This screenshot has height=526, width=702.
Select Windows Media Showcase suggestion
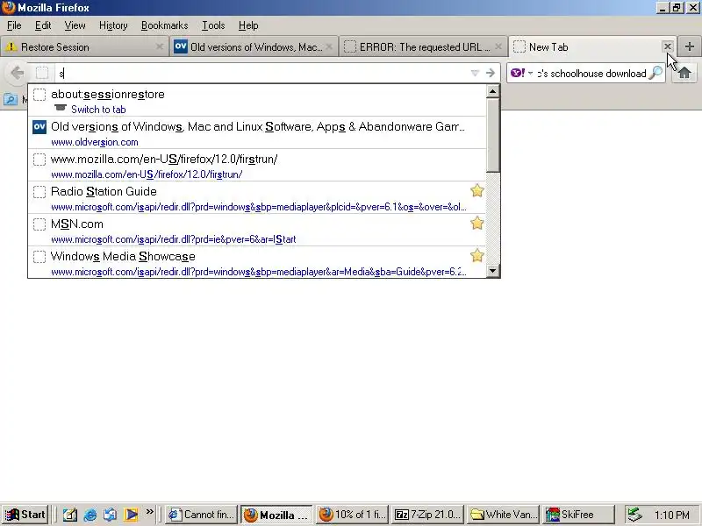[x=257, y=262]
